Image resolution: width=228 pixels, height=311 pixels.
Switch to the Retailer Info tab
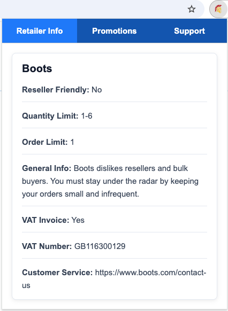pyautogui.click(x=40, y=31)
